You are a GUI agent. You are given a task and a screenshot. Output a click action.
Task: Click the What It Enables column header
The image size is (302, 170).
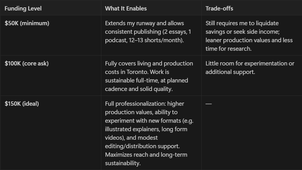click(126, 8)
